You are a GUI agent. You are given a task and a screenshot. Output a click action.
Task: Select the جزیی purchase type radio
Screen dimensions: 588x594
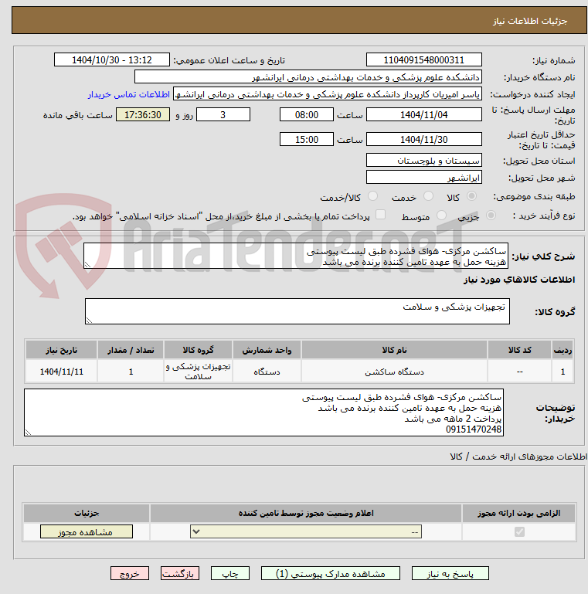tap(491, 216)
